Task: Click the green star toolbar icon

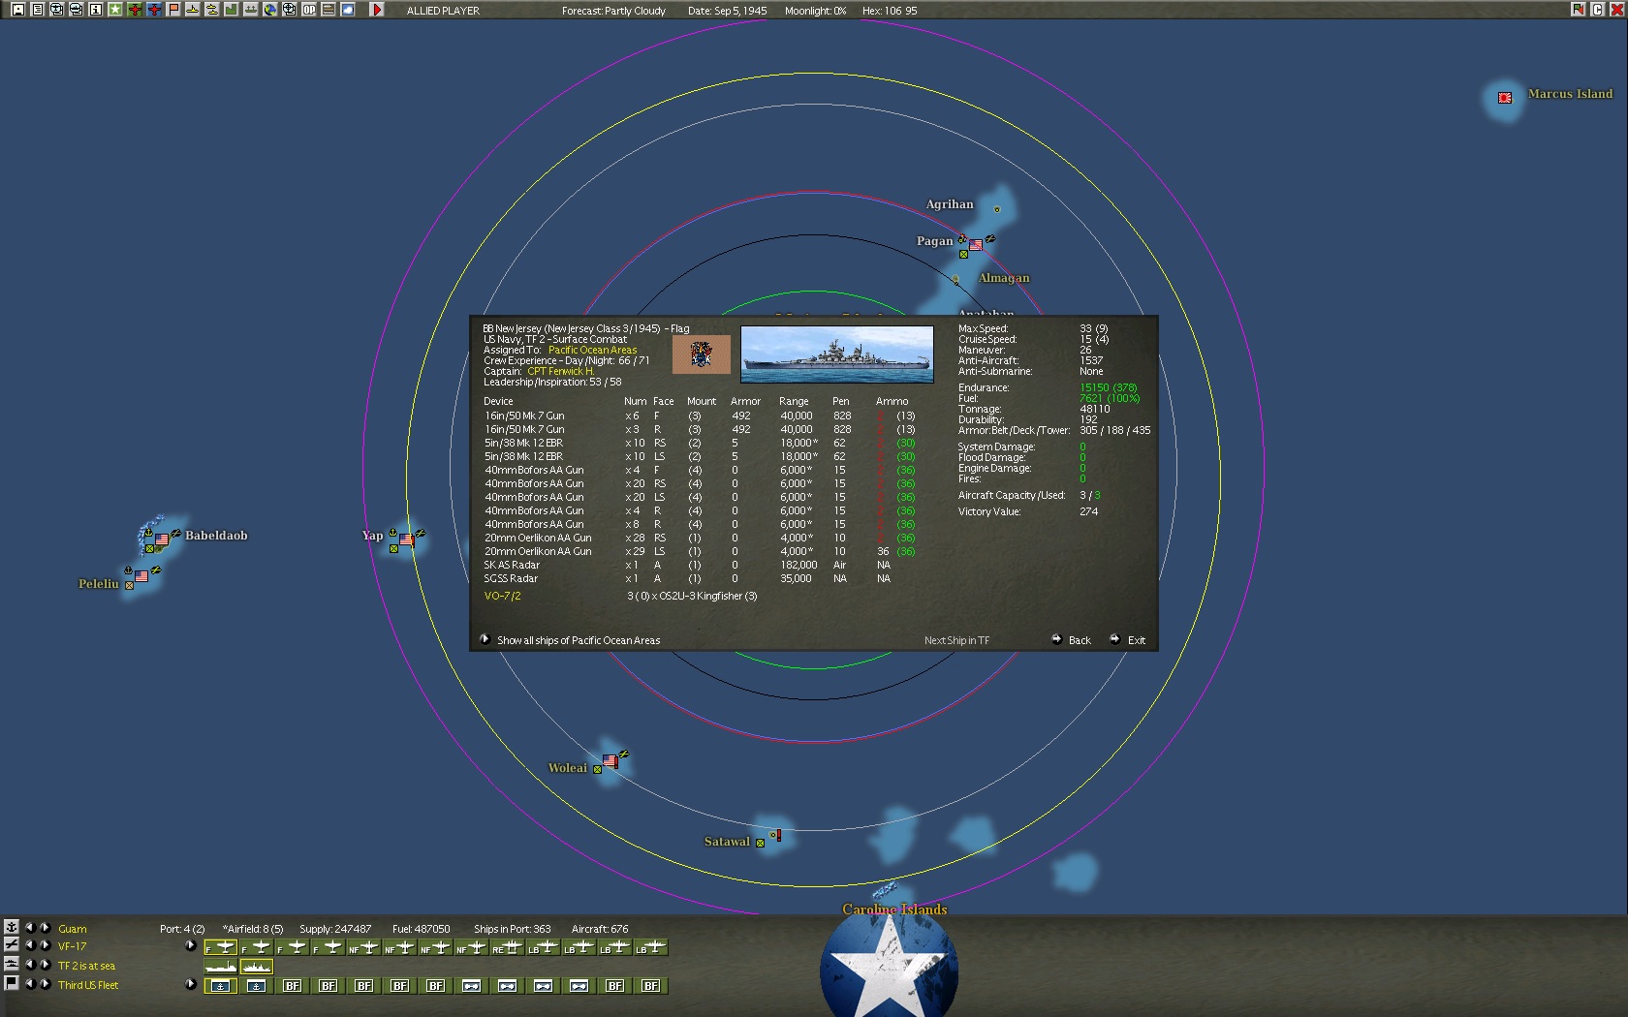Action: click(x=114, y=10)
